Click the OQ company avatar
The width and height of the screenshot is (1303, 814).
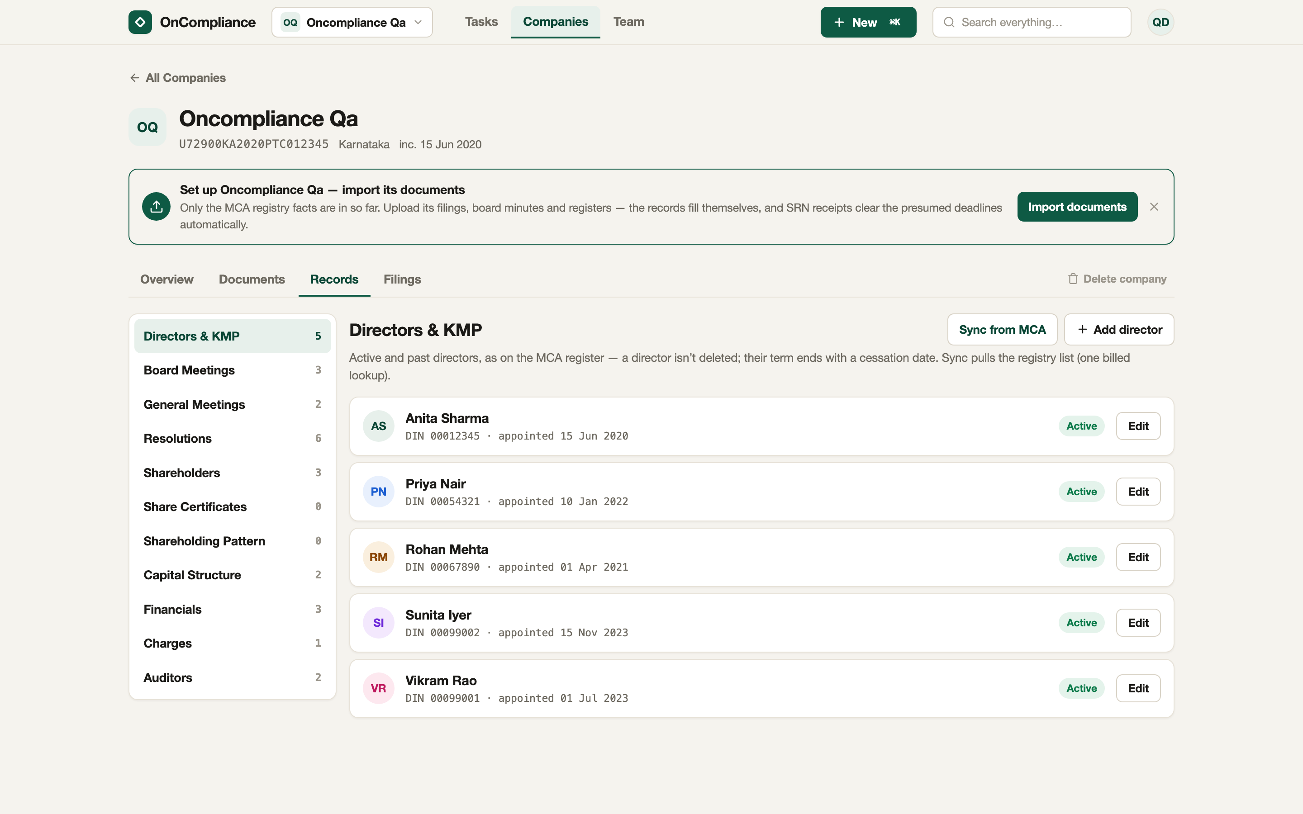pos(147,127)
